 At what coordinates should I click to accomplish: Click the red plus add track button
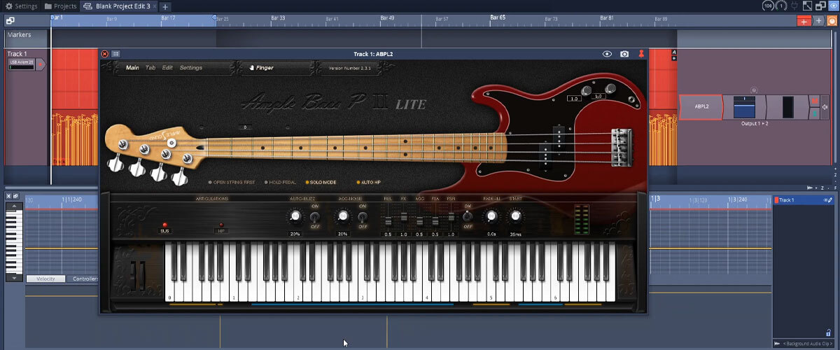805,21
